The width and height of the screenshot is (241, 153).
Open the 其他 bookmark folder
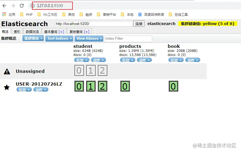(68, 14)
